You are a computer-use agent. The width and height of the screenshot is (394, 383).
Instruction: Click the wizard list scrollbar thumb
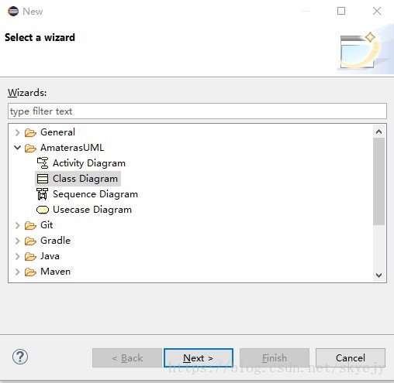pos(379,182)
